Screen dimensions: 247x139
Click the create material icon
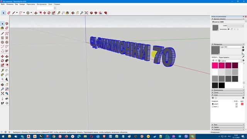pyautogui.click(x=243, y=50)
